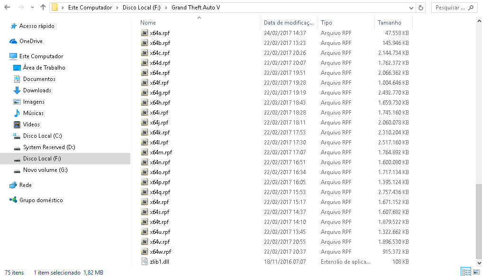Click the x64c.rpf file icon
This screenshot has width=482, height=276.
pyautogui.click(x=145, y=53)
